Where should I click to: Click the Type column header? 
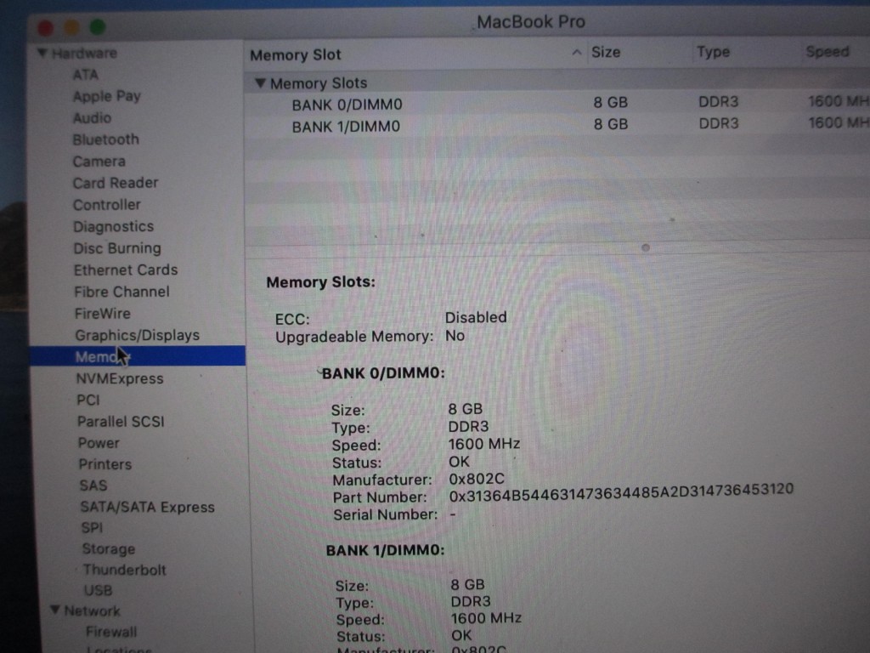(x=713, y=52)
